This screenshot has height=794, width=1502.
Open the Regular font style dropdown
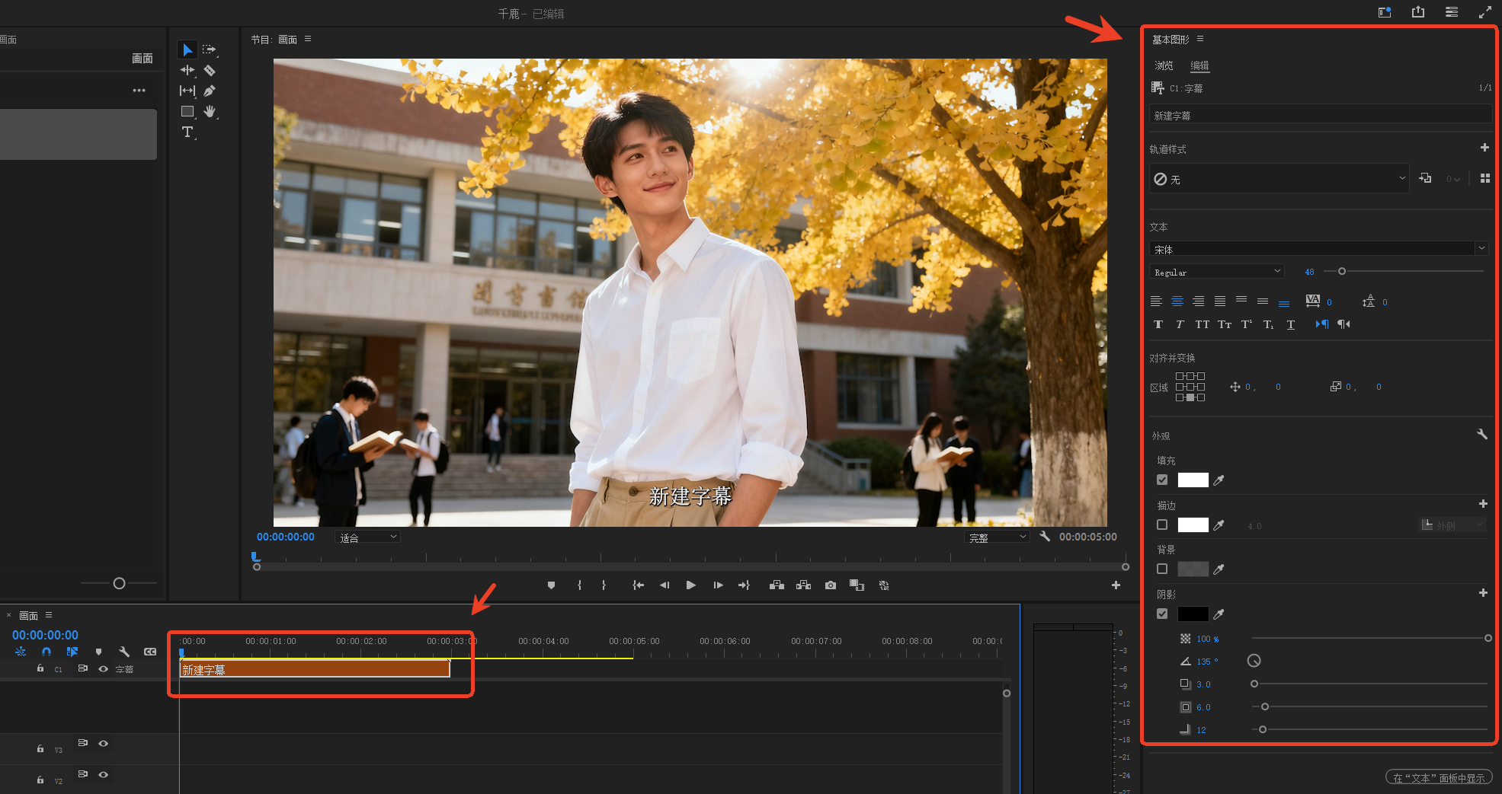click(x=1217, y=272)
